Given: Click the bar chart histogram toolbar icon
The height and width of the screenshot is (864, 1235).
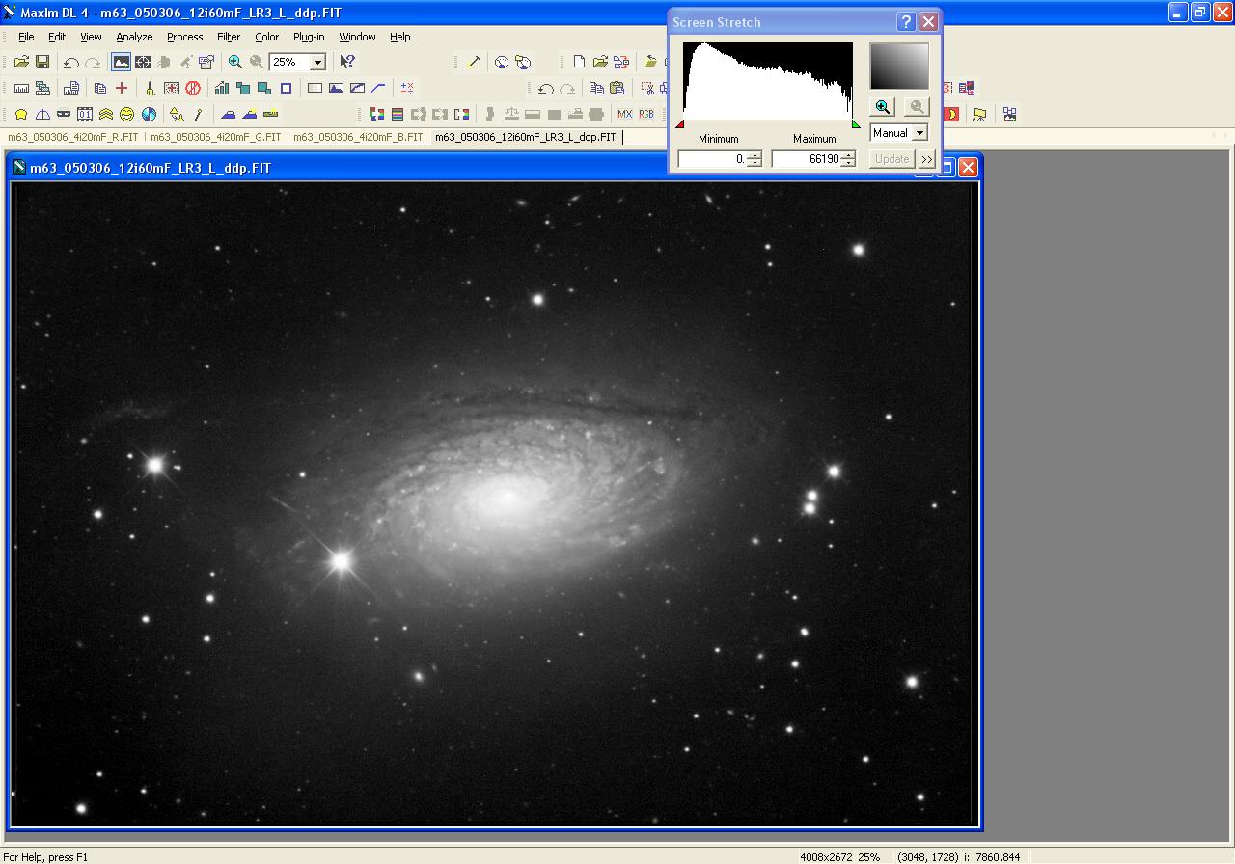Looking at the screenshot, I should tap(222, 88).
